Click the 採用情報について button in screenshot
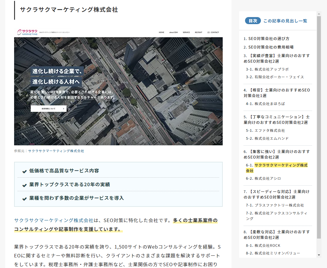The height and width of the screenshot is (268, 327). (48, 109)
